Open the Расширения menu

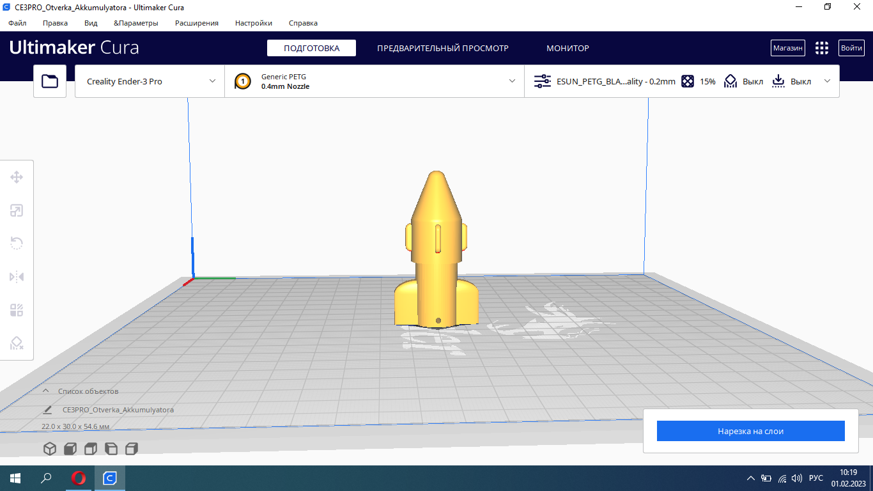pyautogui.click(x=197, y=23)
